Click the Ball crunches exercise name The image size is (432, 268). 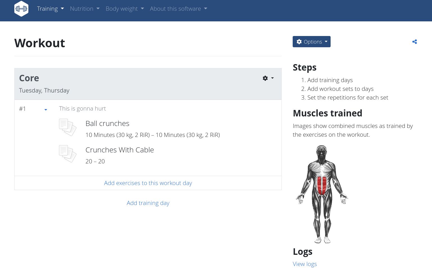pyautogui.click(x=107, y=123)
